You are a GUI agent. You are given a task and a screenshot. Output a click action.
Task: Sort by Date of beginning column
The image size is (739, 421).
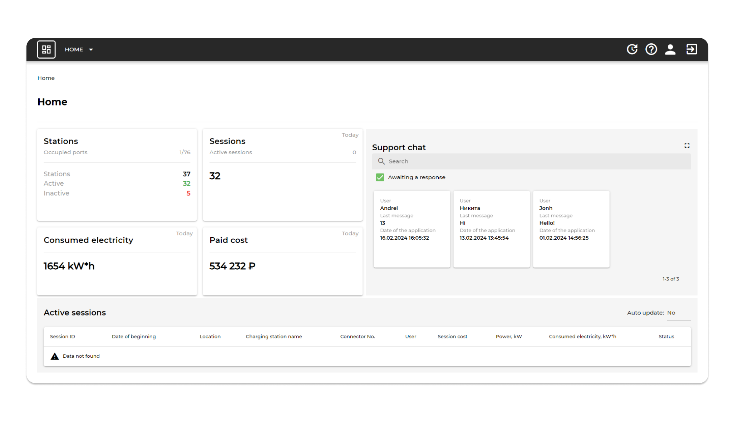pos(134,337)
